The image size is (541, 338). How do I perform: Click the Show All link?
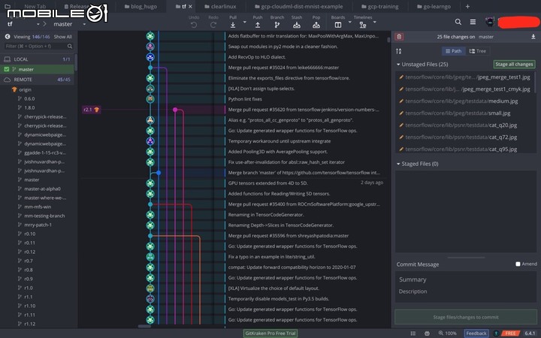click(x=63, y=37)
